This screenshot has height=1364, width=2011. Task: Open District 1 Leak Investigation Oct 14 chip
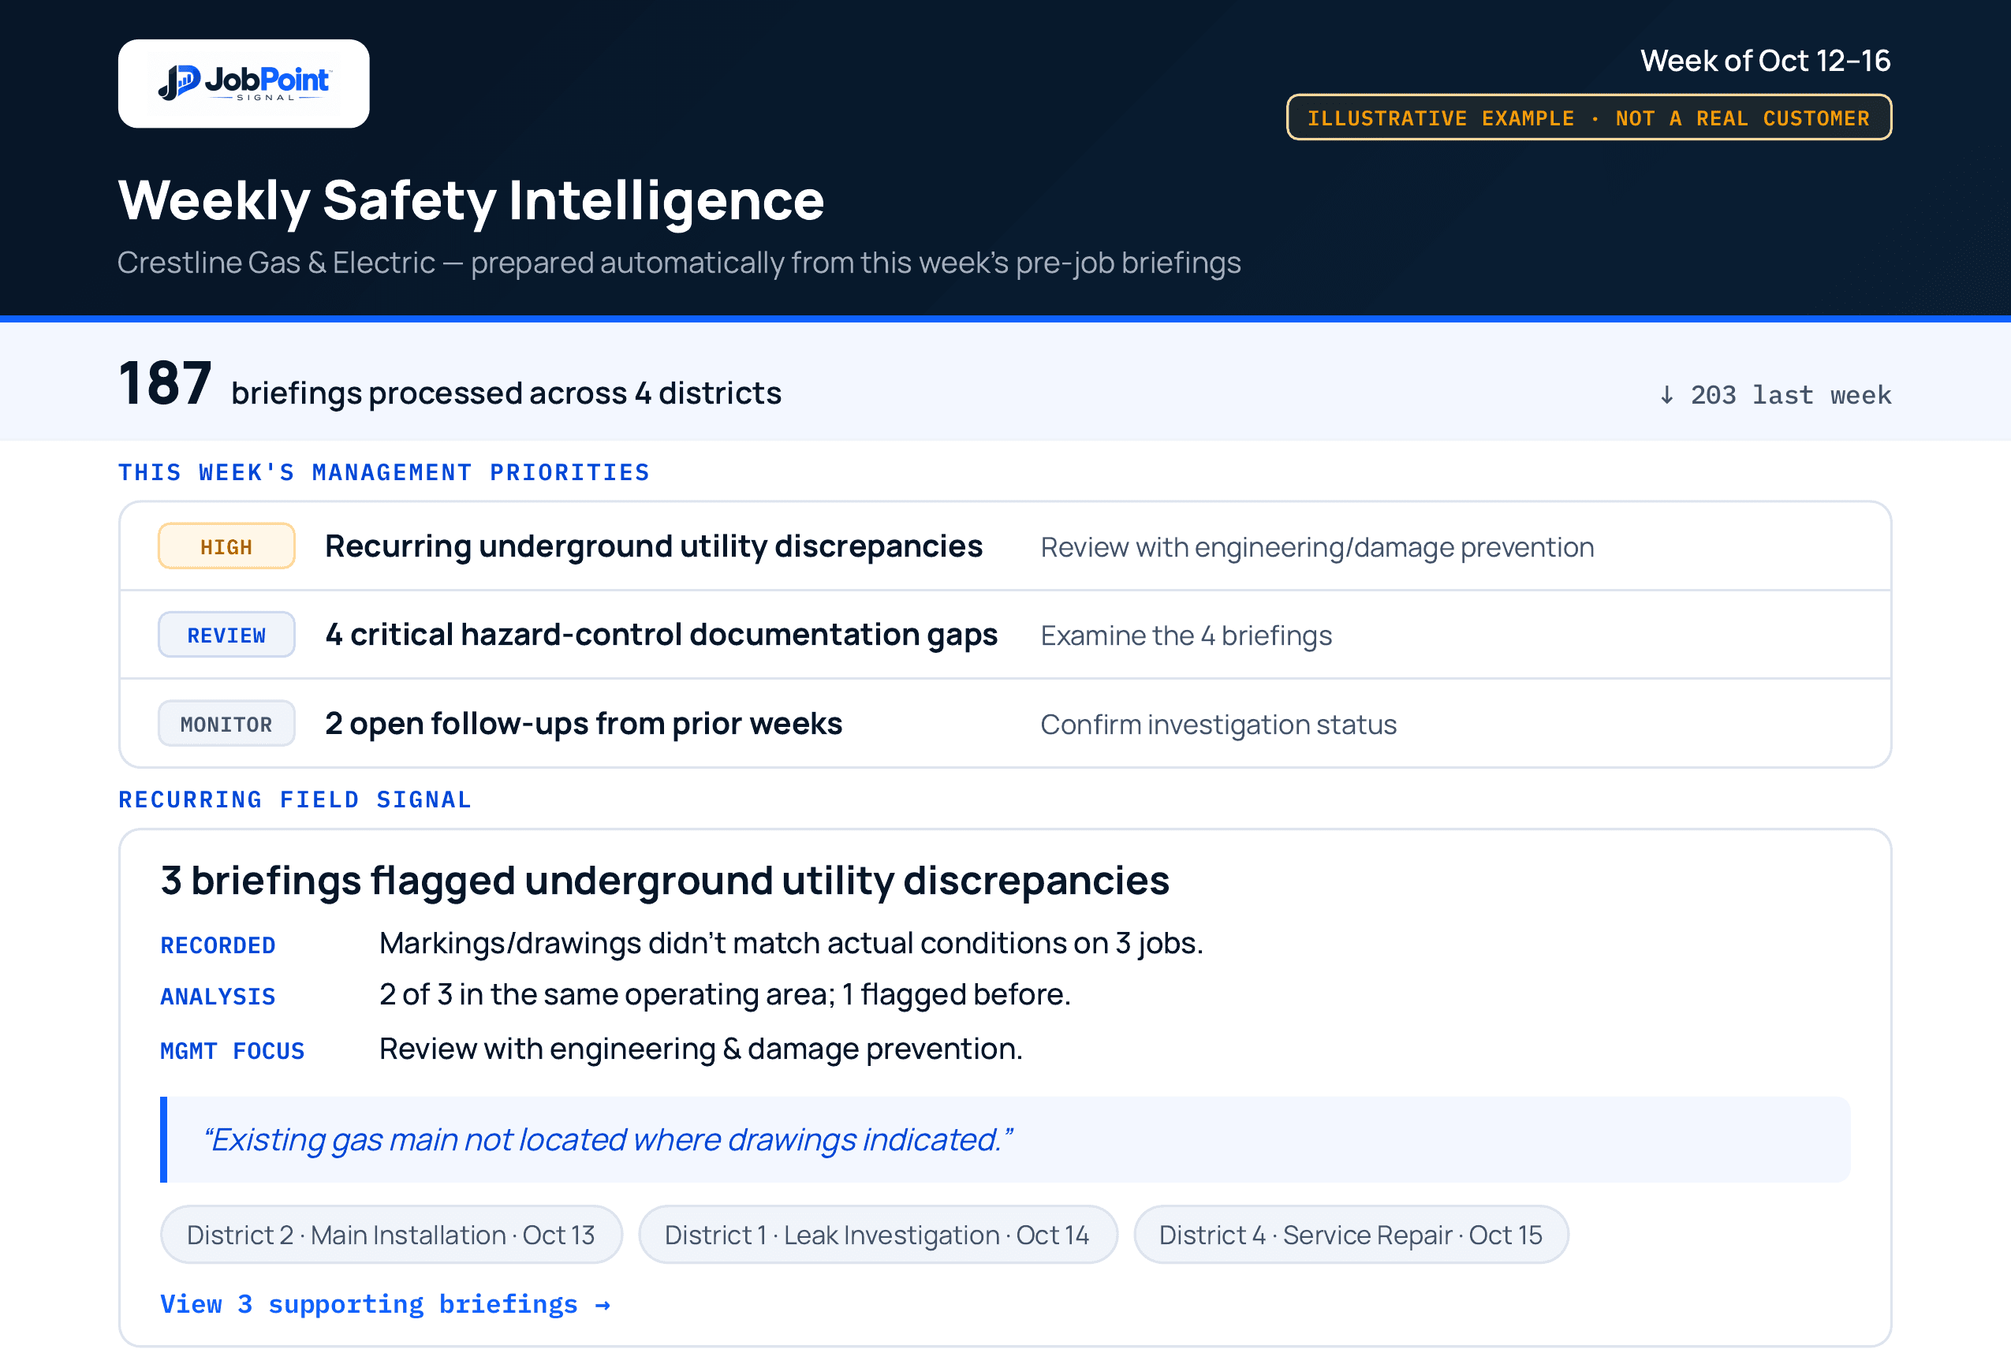click(x=878, y=1234)
